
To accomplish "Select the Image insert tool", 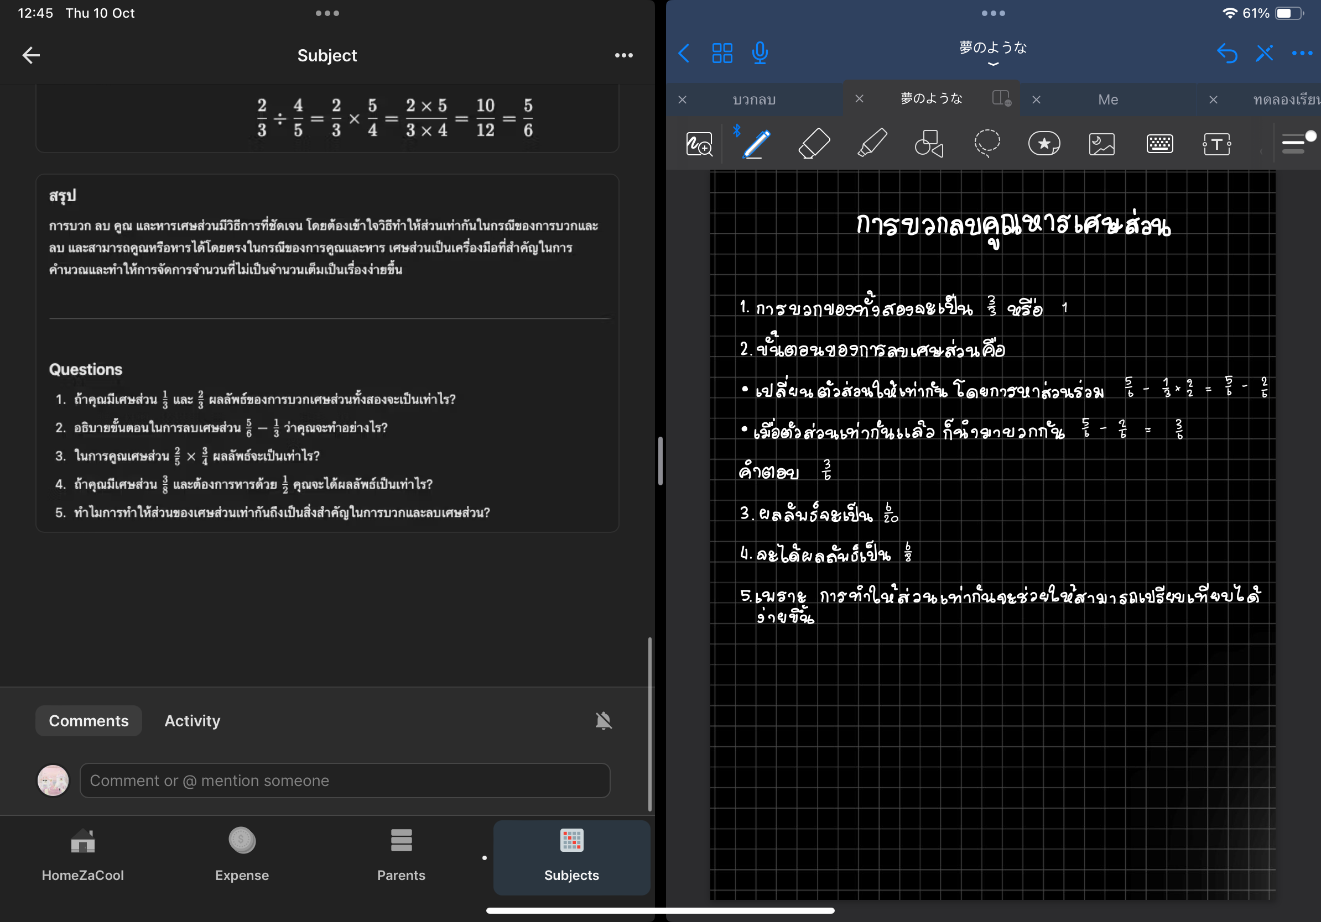I will [1102, 144].
